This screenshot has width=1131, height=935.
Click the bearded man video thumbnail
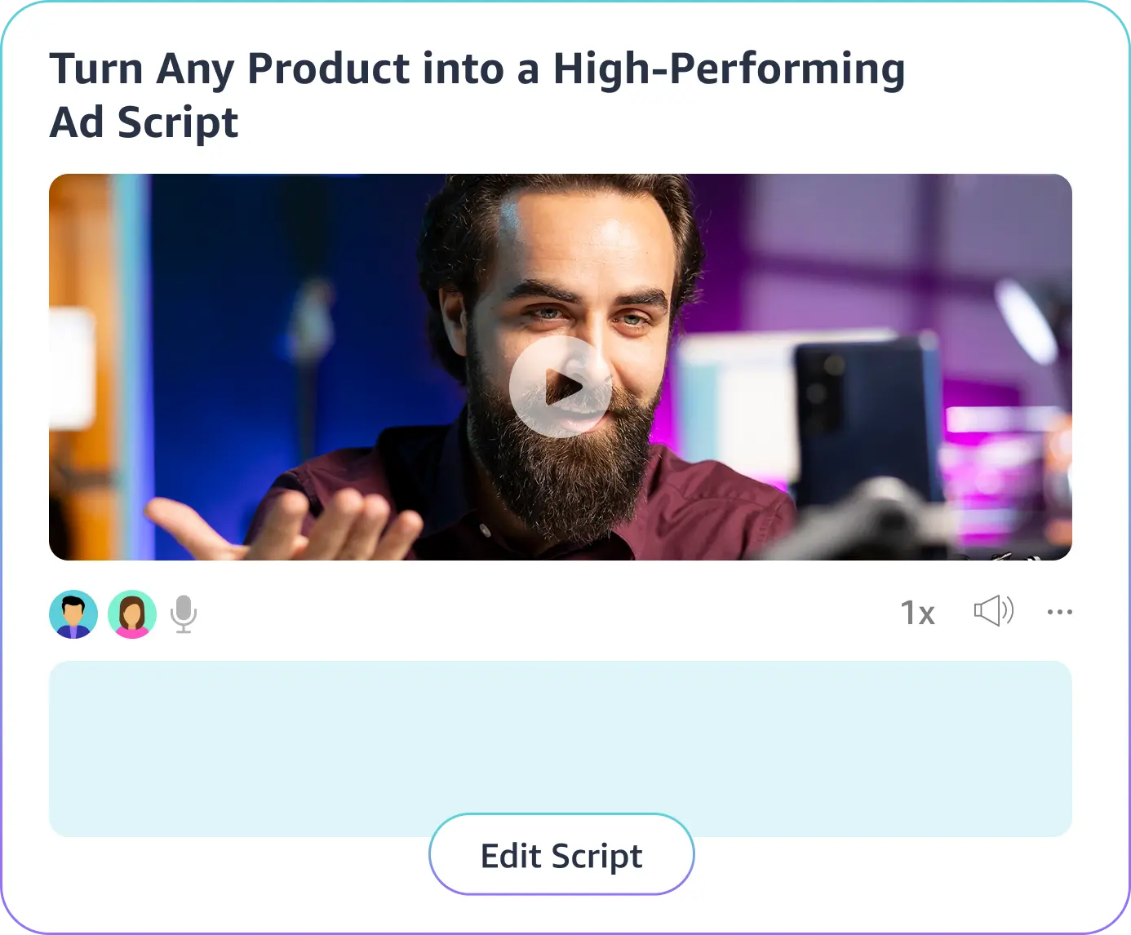(x=561, y=367)
